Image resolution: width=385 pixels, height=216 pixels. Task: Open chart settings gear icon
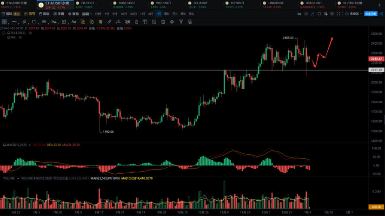[x=332, y=14]
